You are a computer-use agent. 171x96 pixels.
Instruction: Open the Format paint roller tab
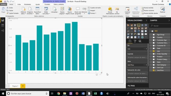(135, 41)
